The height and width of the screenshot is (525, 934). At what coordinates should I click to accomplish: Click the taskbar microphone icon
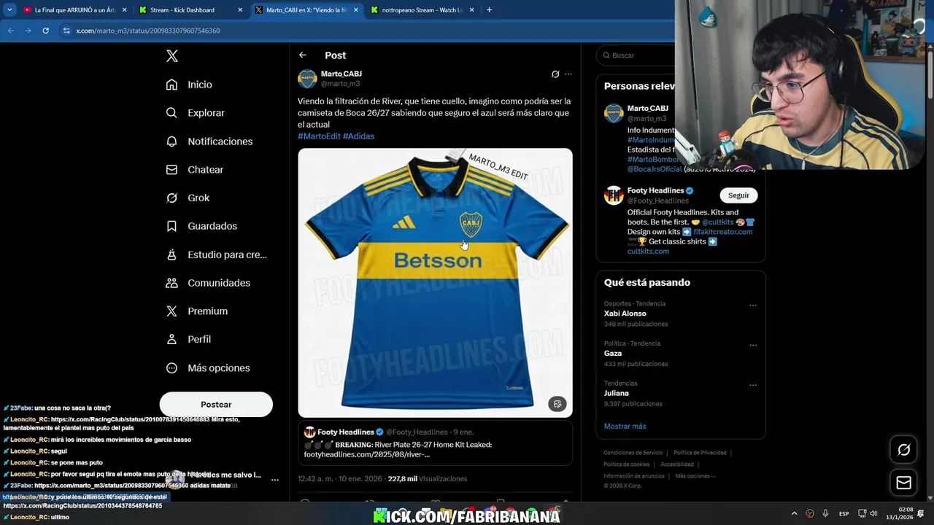click(825, 513)
